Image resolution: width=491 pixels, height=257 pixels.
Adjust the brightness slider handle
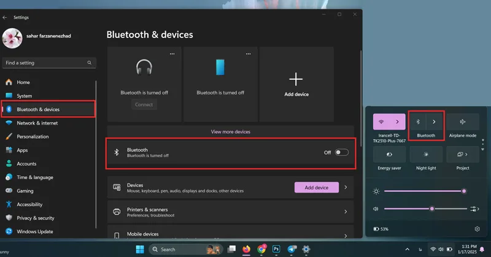pyautogui.click(x=464, y=191)
